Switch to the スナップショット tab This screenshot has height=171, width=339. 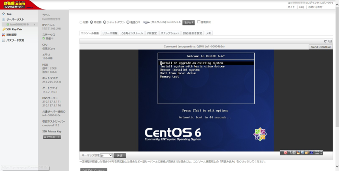coord(170,34)
